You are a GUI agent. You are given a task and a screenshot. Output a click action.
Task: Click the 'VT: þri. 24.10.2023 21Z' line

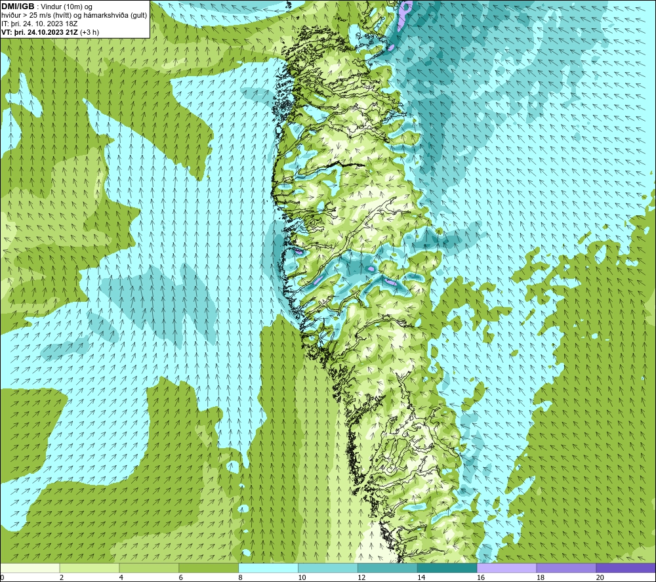coord(40,32)
